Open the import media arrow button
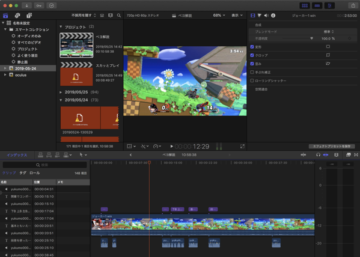Screen dimensions: 360x257 click(x=26, y=5)
